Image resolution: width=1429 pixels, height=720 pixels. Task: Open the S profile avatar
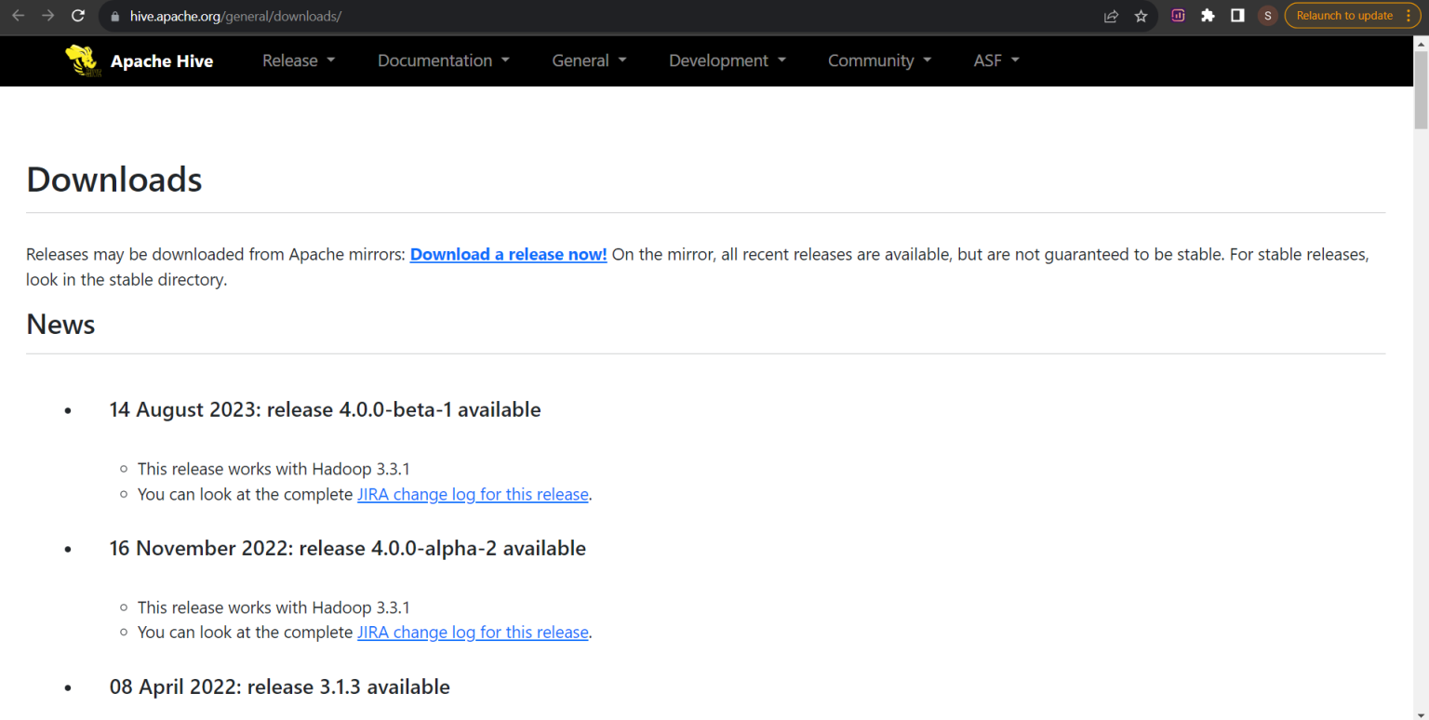pos(1267,16)
